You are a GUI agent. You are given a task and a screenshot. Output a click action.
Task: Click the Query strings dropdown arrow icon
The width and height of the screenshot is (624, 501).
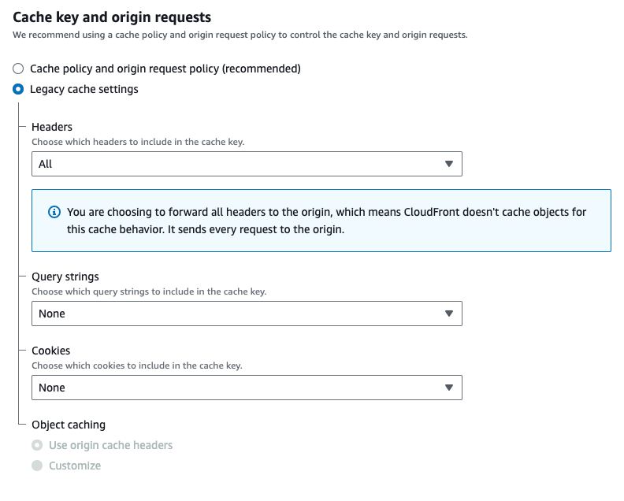448,314
